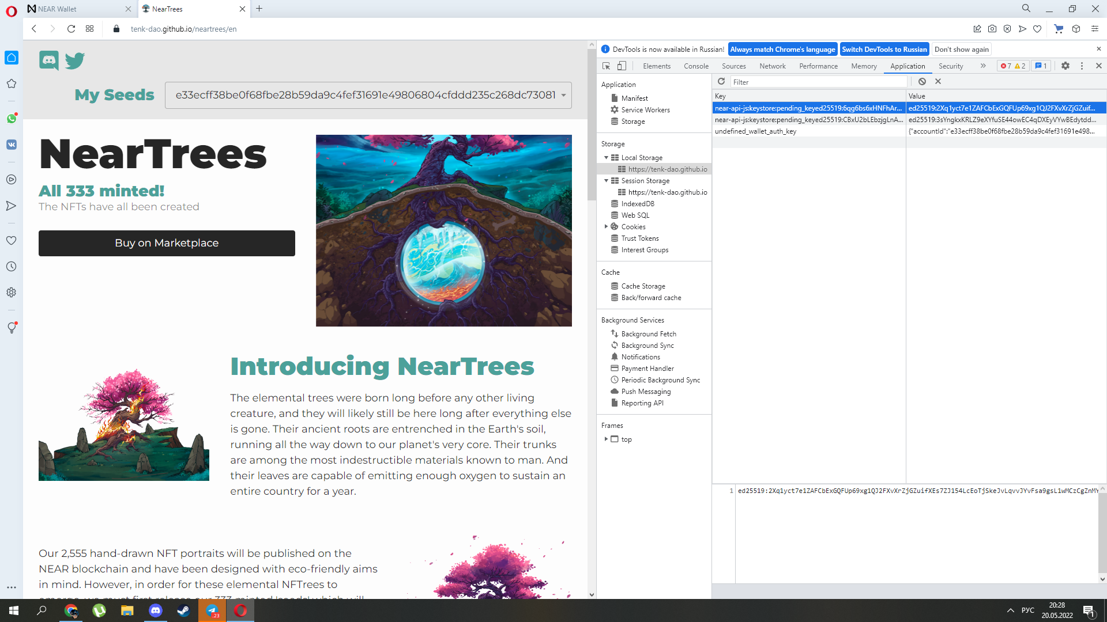Click the Discord icon on the page
Image resolution: width=1107 pixels, height=622 pixels.
[x=49, y=60]
